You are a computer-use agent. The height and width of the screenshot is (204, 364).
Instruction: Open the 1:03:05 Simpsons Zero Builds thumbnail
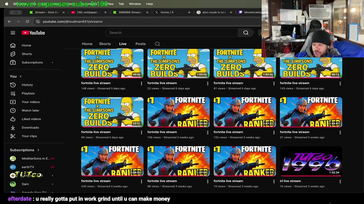coord(179,63)
